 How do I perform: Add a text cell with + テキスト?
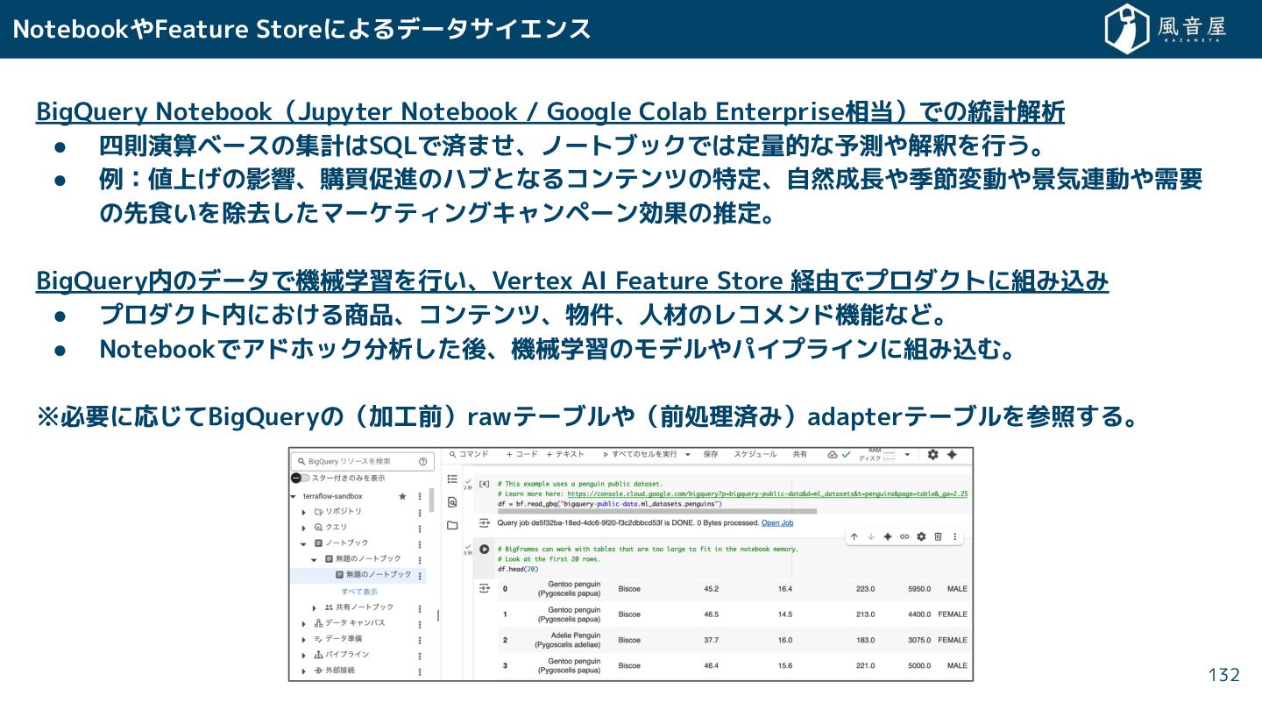tap(565, 455)
